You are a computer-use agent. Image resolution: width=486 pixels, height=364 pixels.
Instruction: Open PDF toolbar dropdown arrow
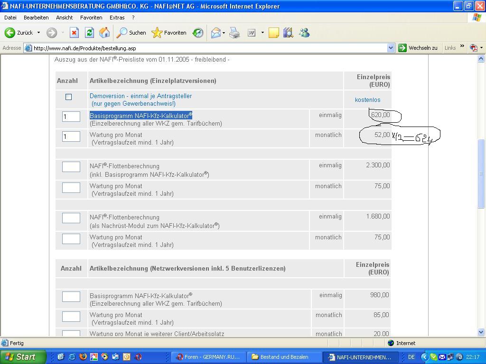tap(481, 48)
